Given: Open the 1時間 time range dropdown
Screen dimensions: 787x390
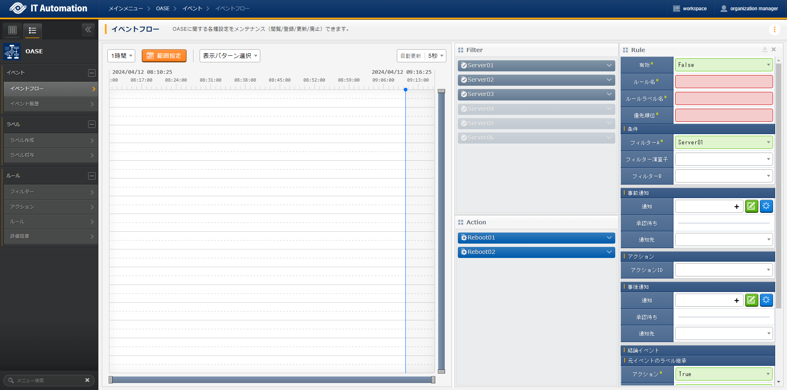Looking at the screenshot, I should [122, 56].
